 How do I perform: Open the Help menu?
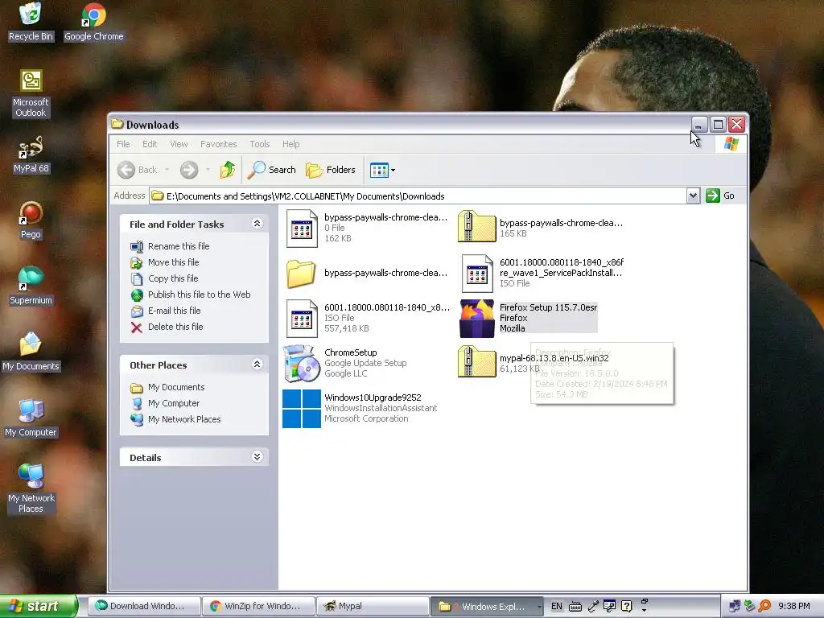point(290,143)
